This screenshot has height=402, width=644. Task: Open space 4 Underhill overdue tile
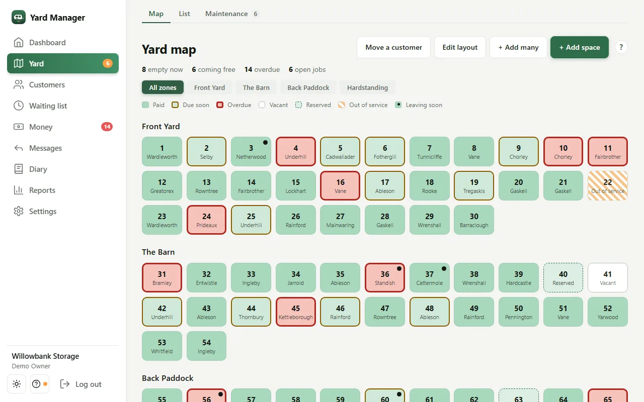tap(296, 152)
